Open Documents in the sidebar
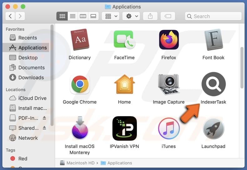The image size is (247, 170). 26,68
